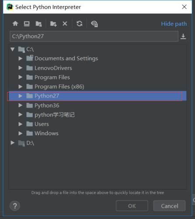Expand Program Files (x86) arrow
This screenshot has width=195, height=219.
[21, 87]
